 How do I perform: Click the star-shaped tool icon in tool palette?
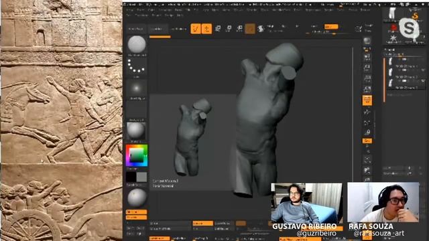[x=393, y=37]
